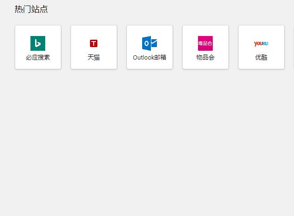The width and height of the screenshot is (294, 216).
Task: Click the white "b" letter in the Bing icon
Action: coord(38,43)
